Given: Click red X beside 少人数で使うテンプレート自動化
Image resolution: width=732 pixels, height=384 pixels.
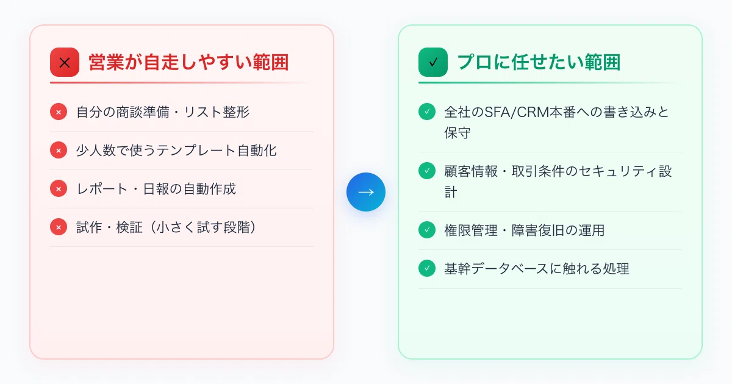Looking at the screenshot, I should (59, 151).
